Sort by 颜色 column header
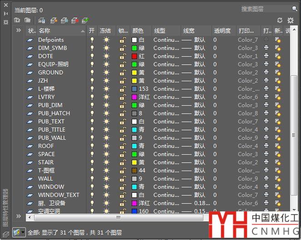301x240 pixels. (x=141, y=31)
